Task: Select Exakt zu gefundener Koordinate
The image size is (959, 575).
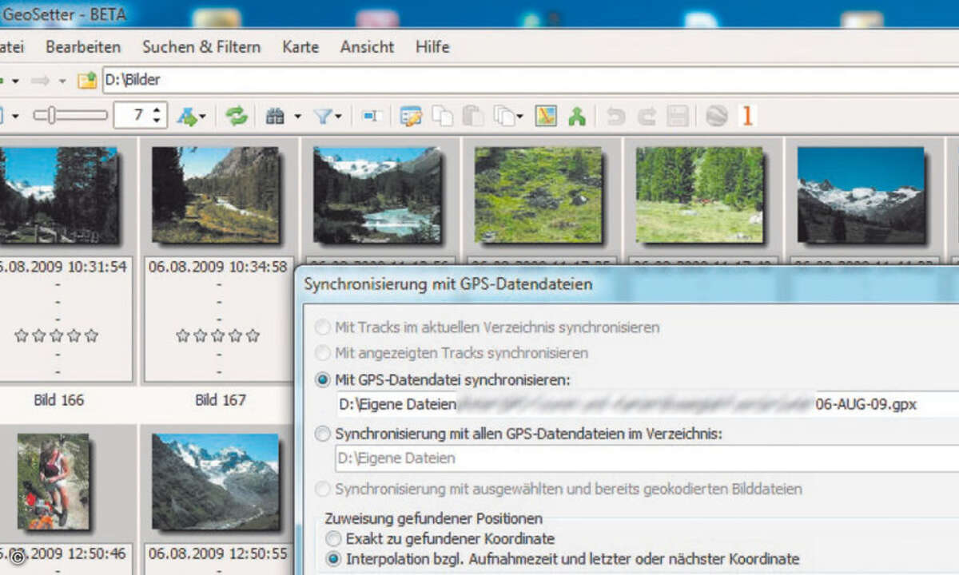Action: [333, 539]
